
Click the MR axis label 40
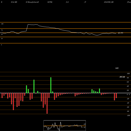click(x=128, y=86)
